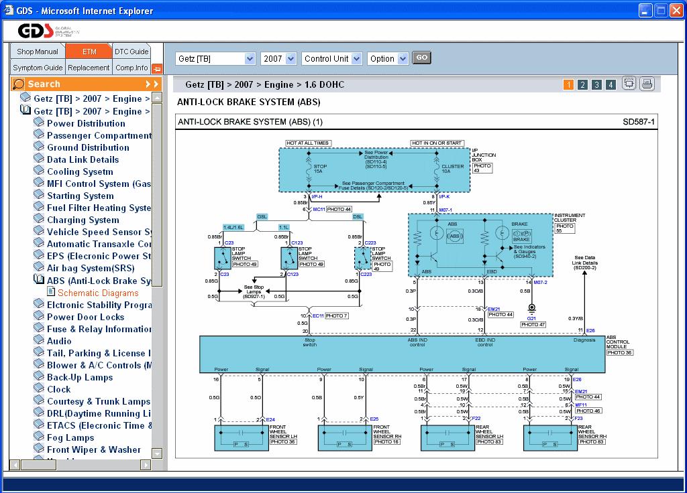Click the double-arrow collapse icon in Search bar
This screenshot has width=687, height=493.
pyautogui.click(x=152, y=84)
